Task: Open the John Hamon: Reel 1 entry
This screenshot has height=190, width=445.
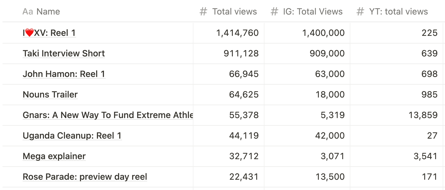Action: 64,74
